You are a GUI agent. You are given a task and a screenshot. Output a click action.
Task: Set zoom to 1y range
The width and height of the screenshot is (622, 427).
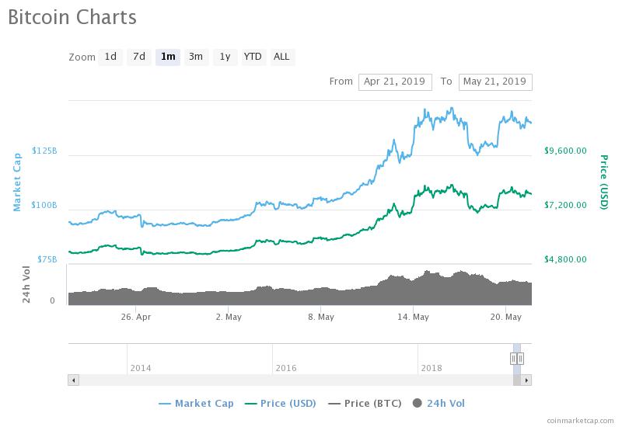point(225,57)
